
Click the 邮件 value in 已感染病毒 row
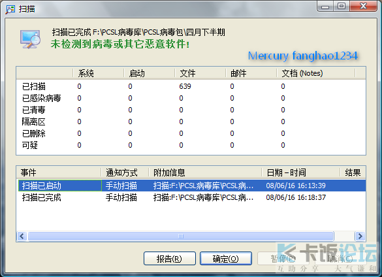click(x=232, y=98)
